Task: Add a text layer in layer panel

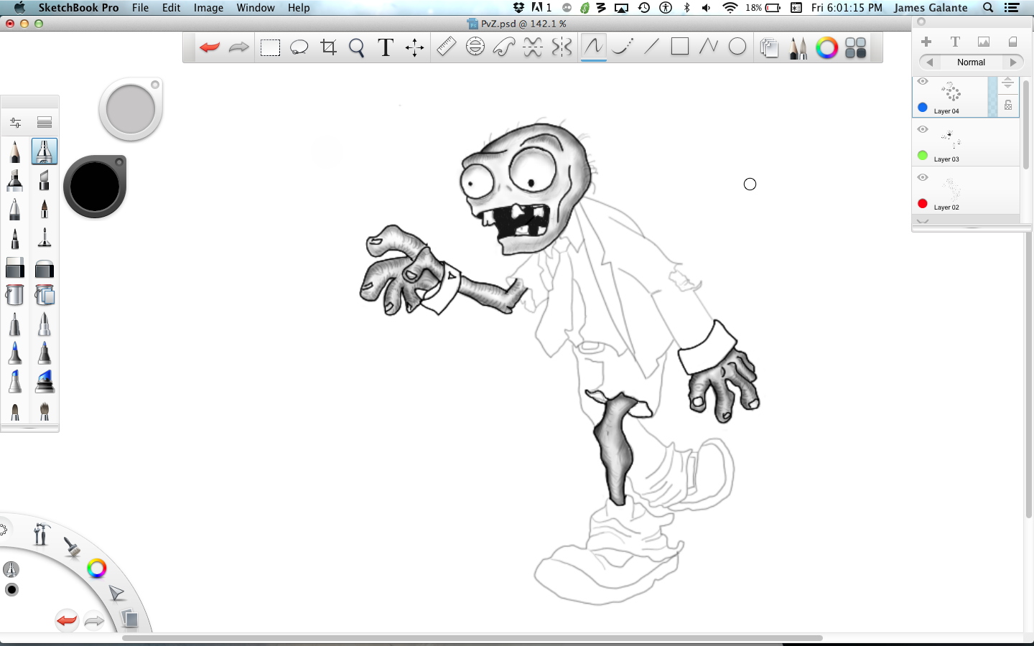Action: (x=955, y=42)
